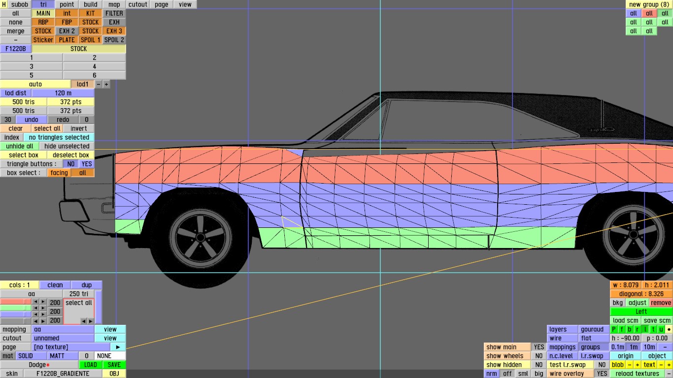This screenshot has height=378, width=673.
Task: Toggle test l.r.swap NO value
Action: 602,365
